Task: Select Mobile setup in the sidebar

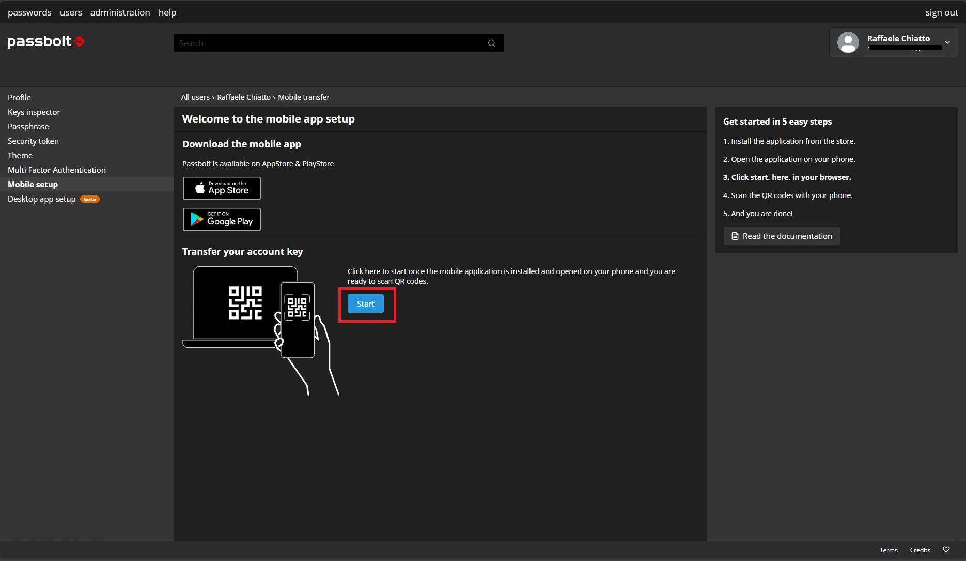Action: (x=87, y=184)
